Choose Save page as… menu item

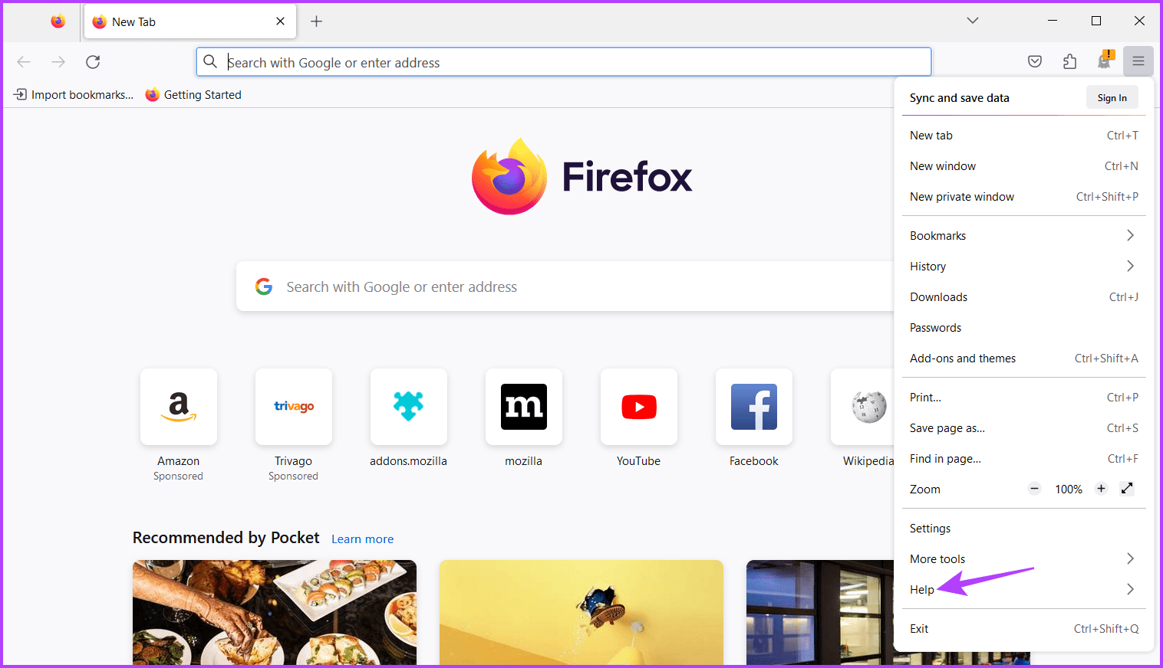click(x=1023, y=428)
